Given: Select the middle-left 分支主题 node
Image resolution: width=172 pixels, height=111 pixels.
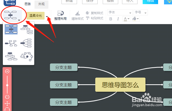Looking at the screenshot, I should pos(64,85).
